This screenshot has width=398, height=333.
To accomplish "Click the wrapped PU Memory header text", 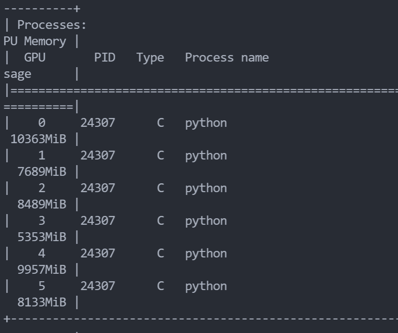I will 35,41.
